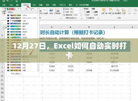Open the print preview icon in the quick access toolbar
This screenshot has width=138, height=101.
(x=17, y=1)
